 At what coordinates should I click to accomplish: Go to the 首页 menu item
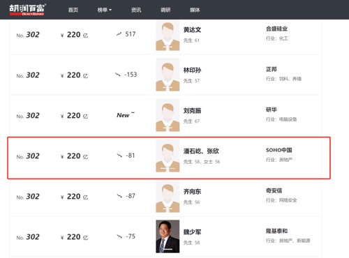[73, 10]
